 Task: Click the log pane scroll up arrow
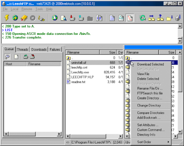[180, 26]
